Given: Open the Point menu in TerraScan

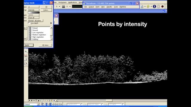Looking at the screenshot, I should [x=97, y=7].
